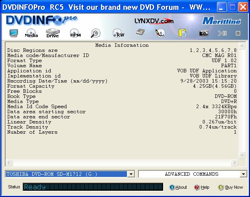This screenshot has width=250, height=197.
Task: Click the horizontal scrollbar left arrow
Action: pyautogui.click(x=9, y=162)
